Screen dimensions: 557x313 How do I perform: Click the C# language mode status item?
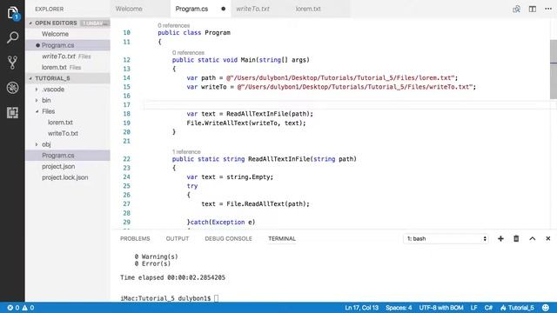pos(488,308)
